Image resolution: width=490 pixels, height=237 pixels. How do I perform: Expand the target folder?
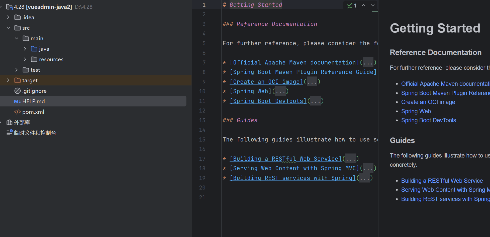8,80
